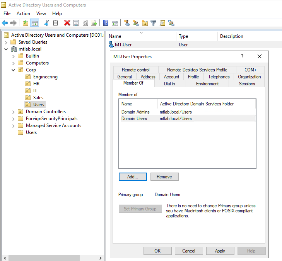Create a new group with toolbar icon
282x261 pixels.
pos(136,23)
